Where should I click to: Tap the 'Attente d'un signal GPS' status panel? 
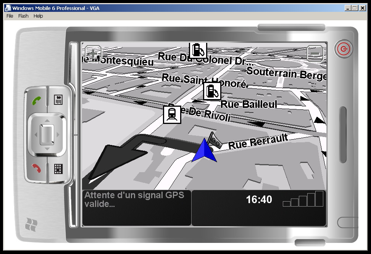click(x=136, y=208)
